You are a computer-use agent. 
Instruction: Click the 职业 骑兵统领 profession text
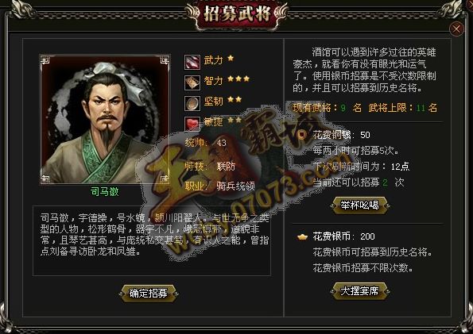coord(220,186)
